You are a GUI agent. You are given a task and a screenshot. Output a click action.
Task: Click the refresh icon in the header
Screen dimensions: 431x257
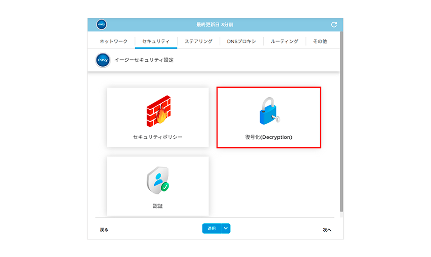[334, 25]
